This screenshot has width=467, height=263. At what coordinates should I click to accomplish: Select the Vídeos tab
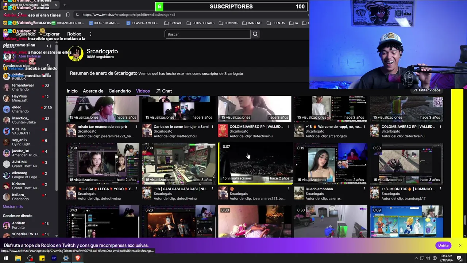(143, 91)
